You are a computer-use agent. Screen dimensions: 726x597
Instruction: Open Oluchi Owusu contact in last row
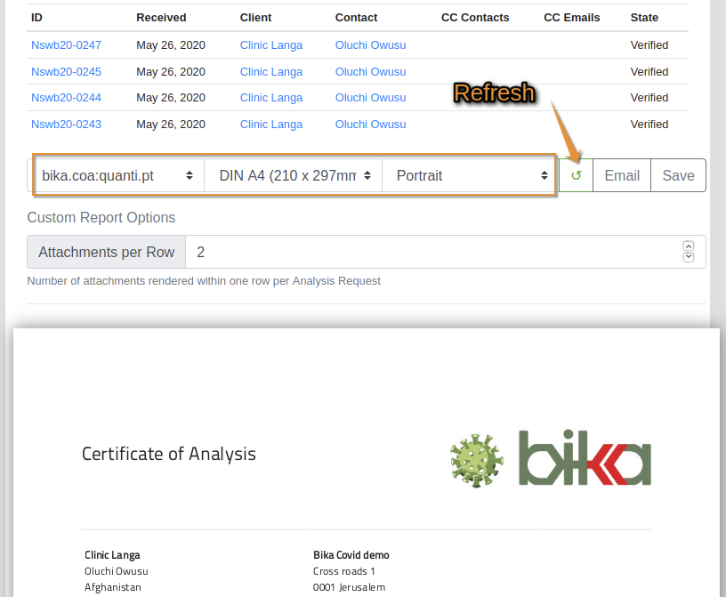(370, 125)
